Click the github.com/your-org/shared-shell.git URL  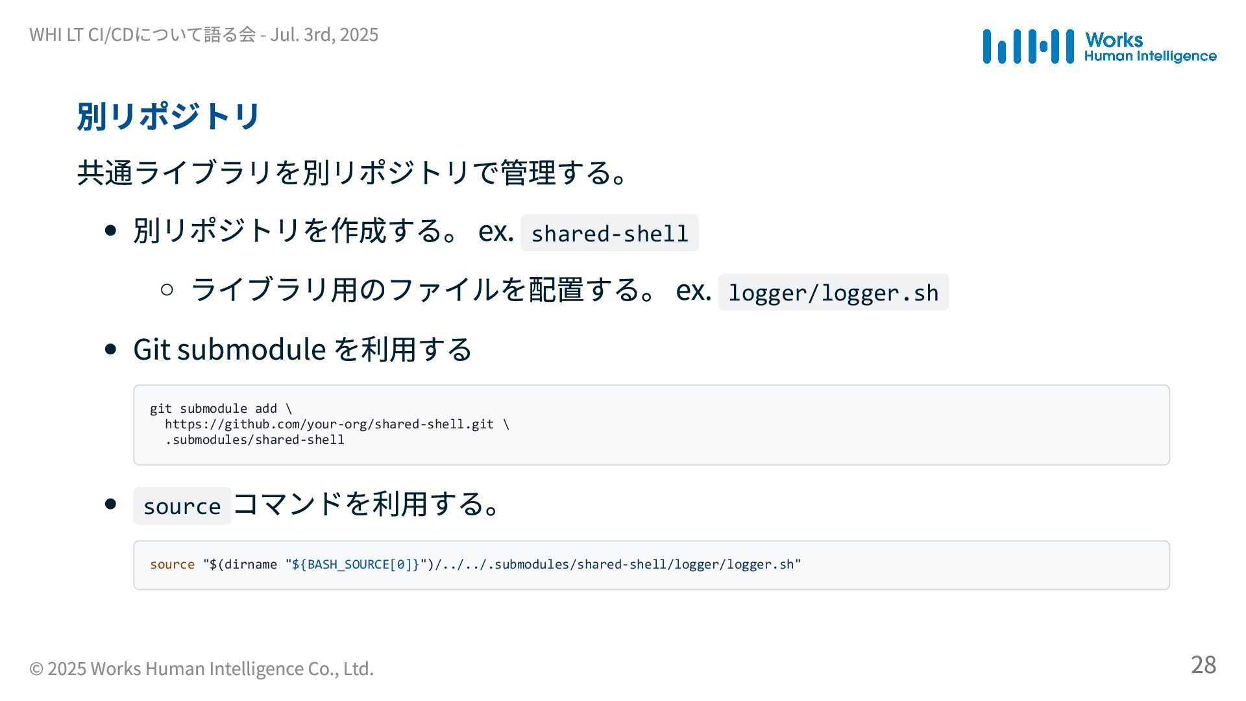tap(329, 424)
